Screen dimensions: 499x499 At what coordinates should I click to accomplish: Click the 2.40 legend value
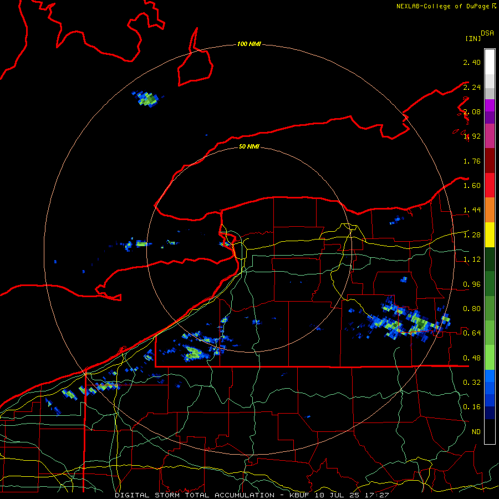(x=472, y=62)
